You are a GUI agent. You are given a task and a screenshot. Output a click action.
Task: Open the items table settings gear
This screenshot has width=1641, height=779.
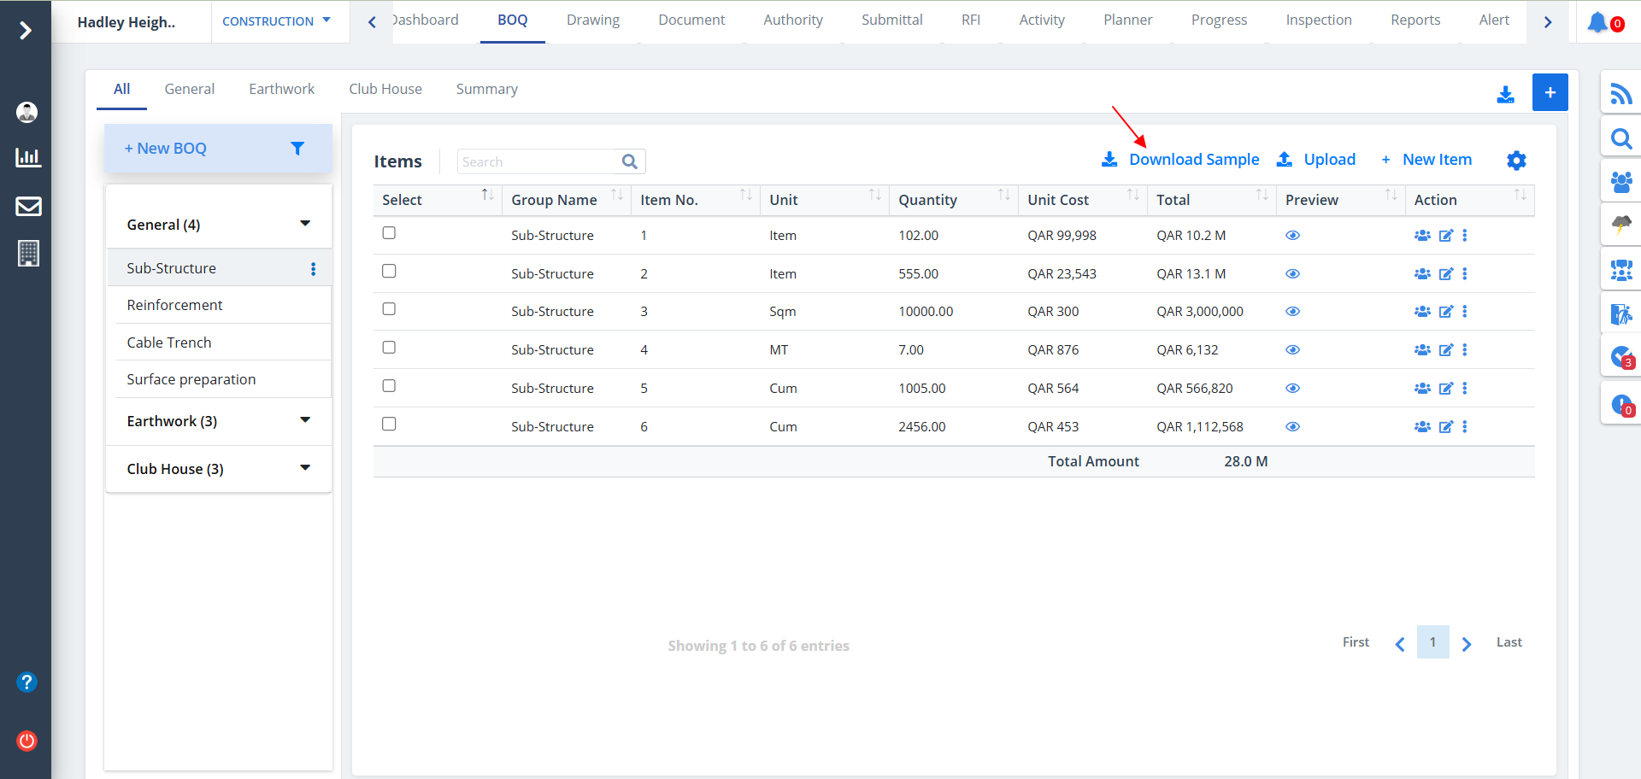pos(1516,161)
